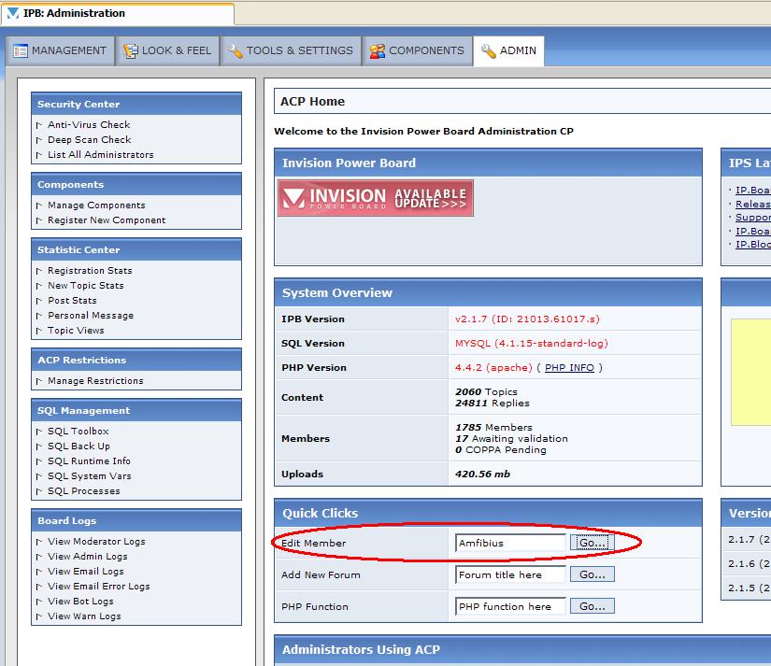View Warn Logs

click(84, 616)
